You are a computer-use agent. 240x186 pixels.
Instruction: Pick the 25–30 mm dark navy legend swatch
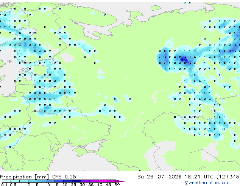[x=76, y=181]
